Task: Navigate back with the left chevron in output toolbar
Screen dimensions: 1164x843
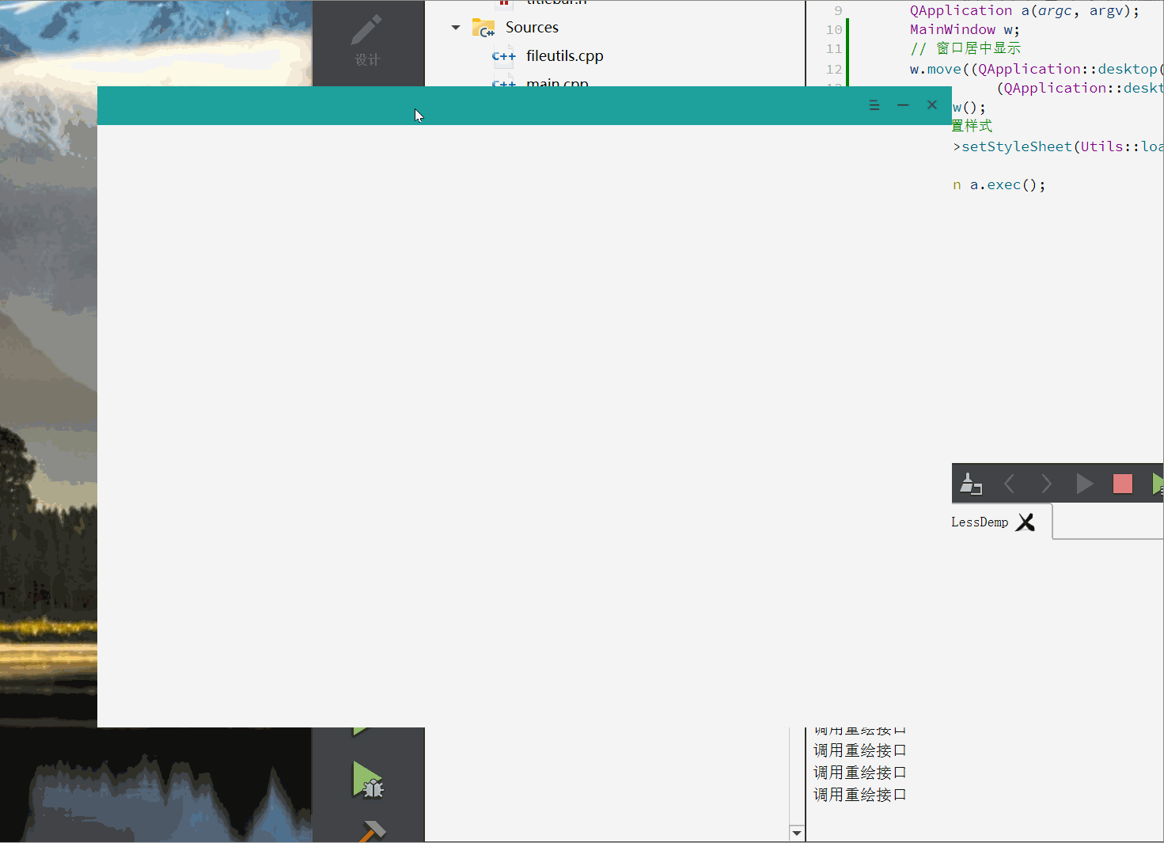Action: tap(1009, 484)
